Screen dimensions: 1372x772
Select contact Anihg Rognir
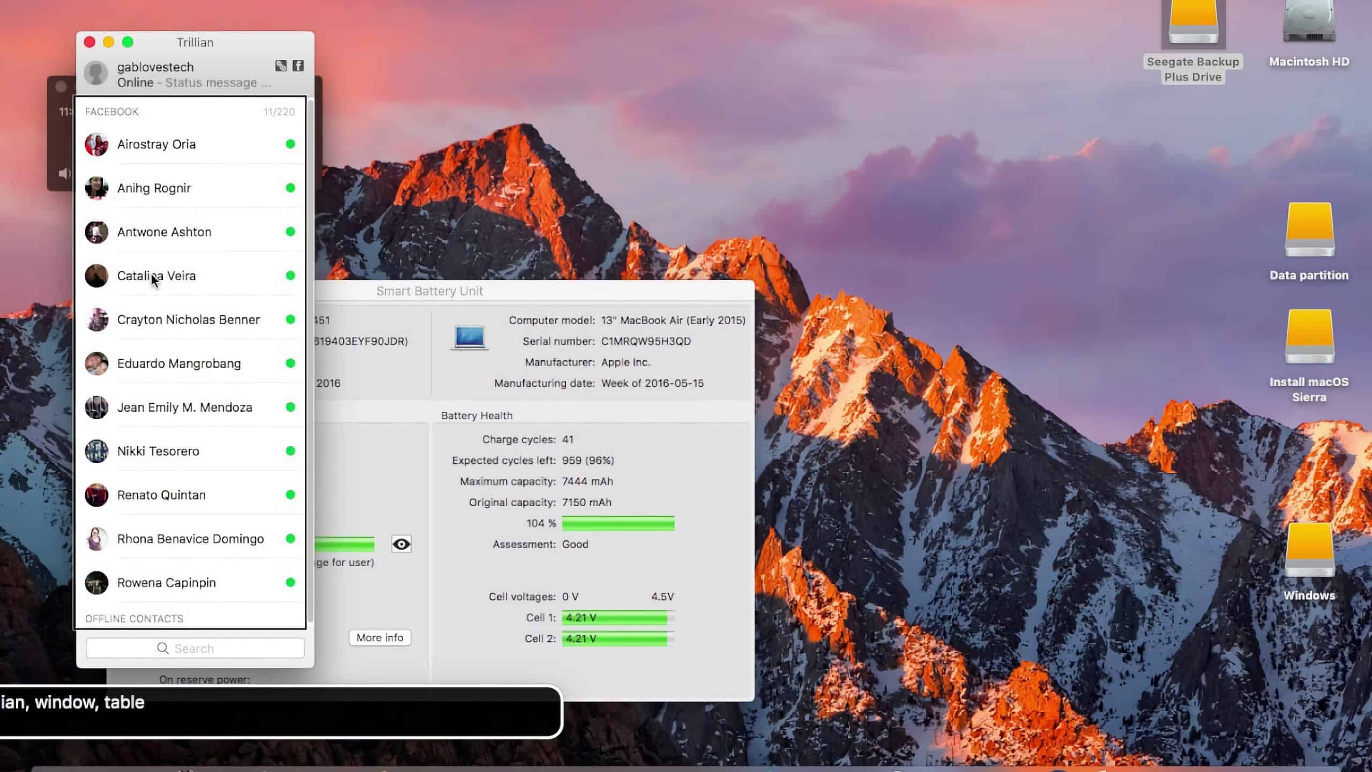click(x=190, y=188)
